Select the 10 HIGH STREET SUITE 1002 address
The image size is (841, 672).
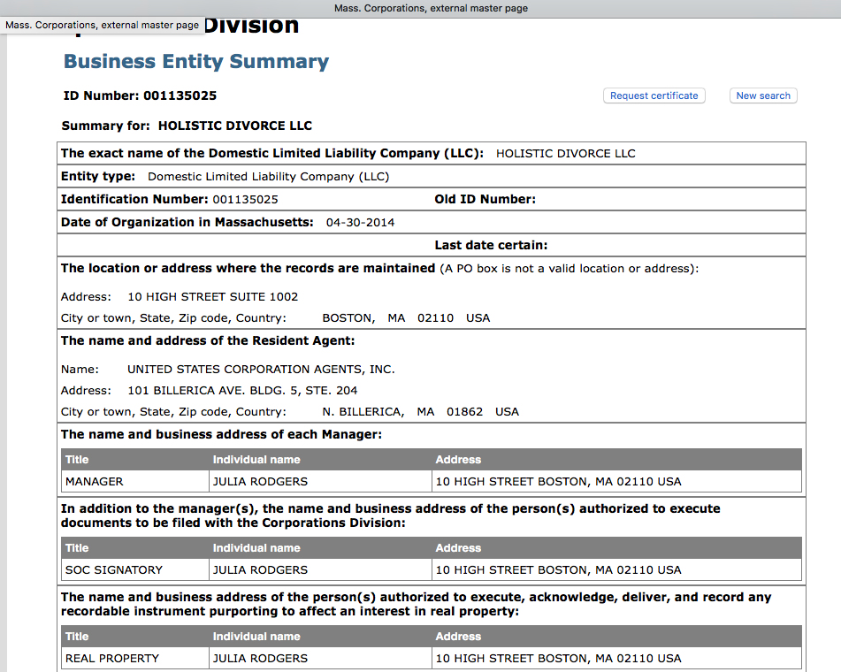point(212,296)
